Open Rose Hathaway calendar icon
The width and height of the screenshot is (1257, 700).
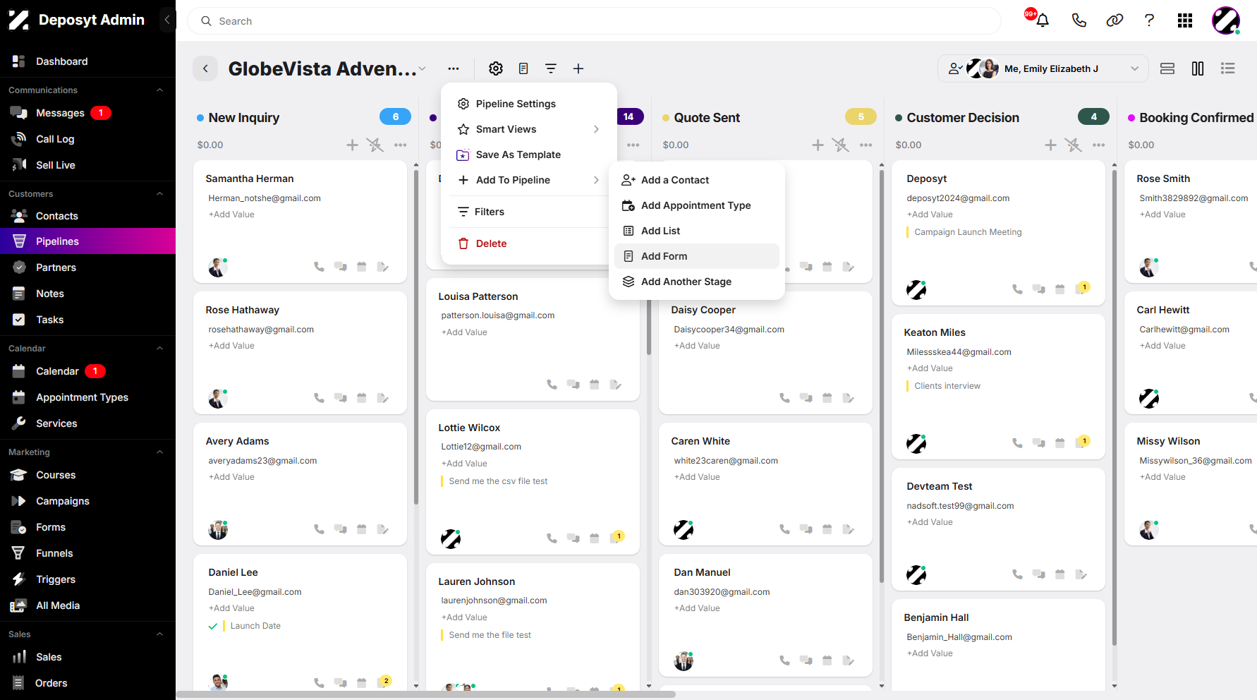[362, 398]
